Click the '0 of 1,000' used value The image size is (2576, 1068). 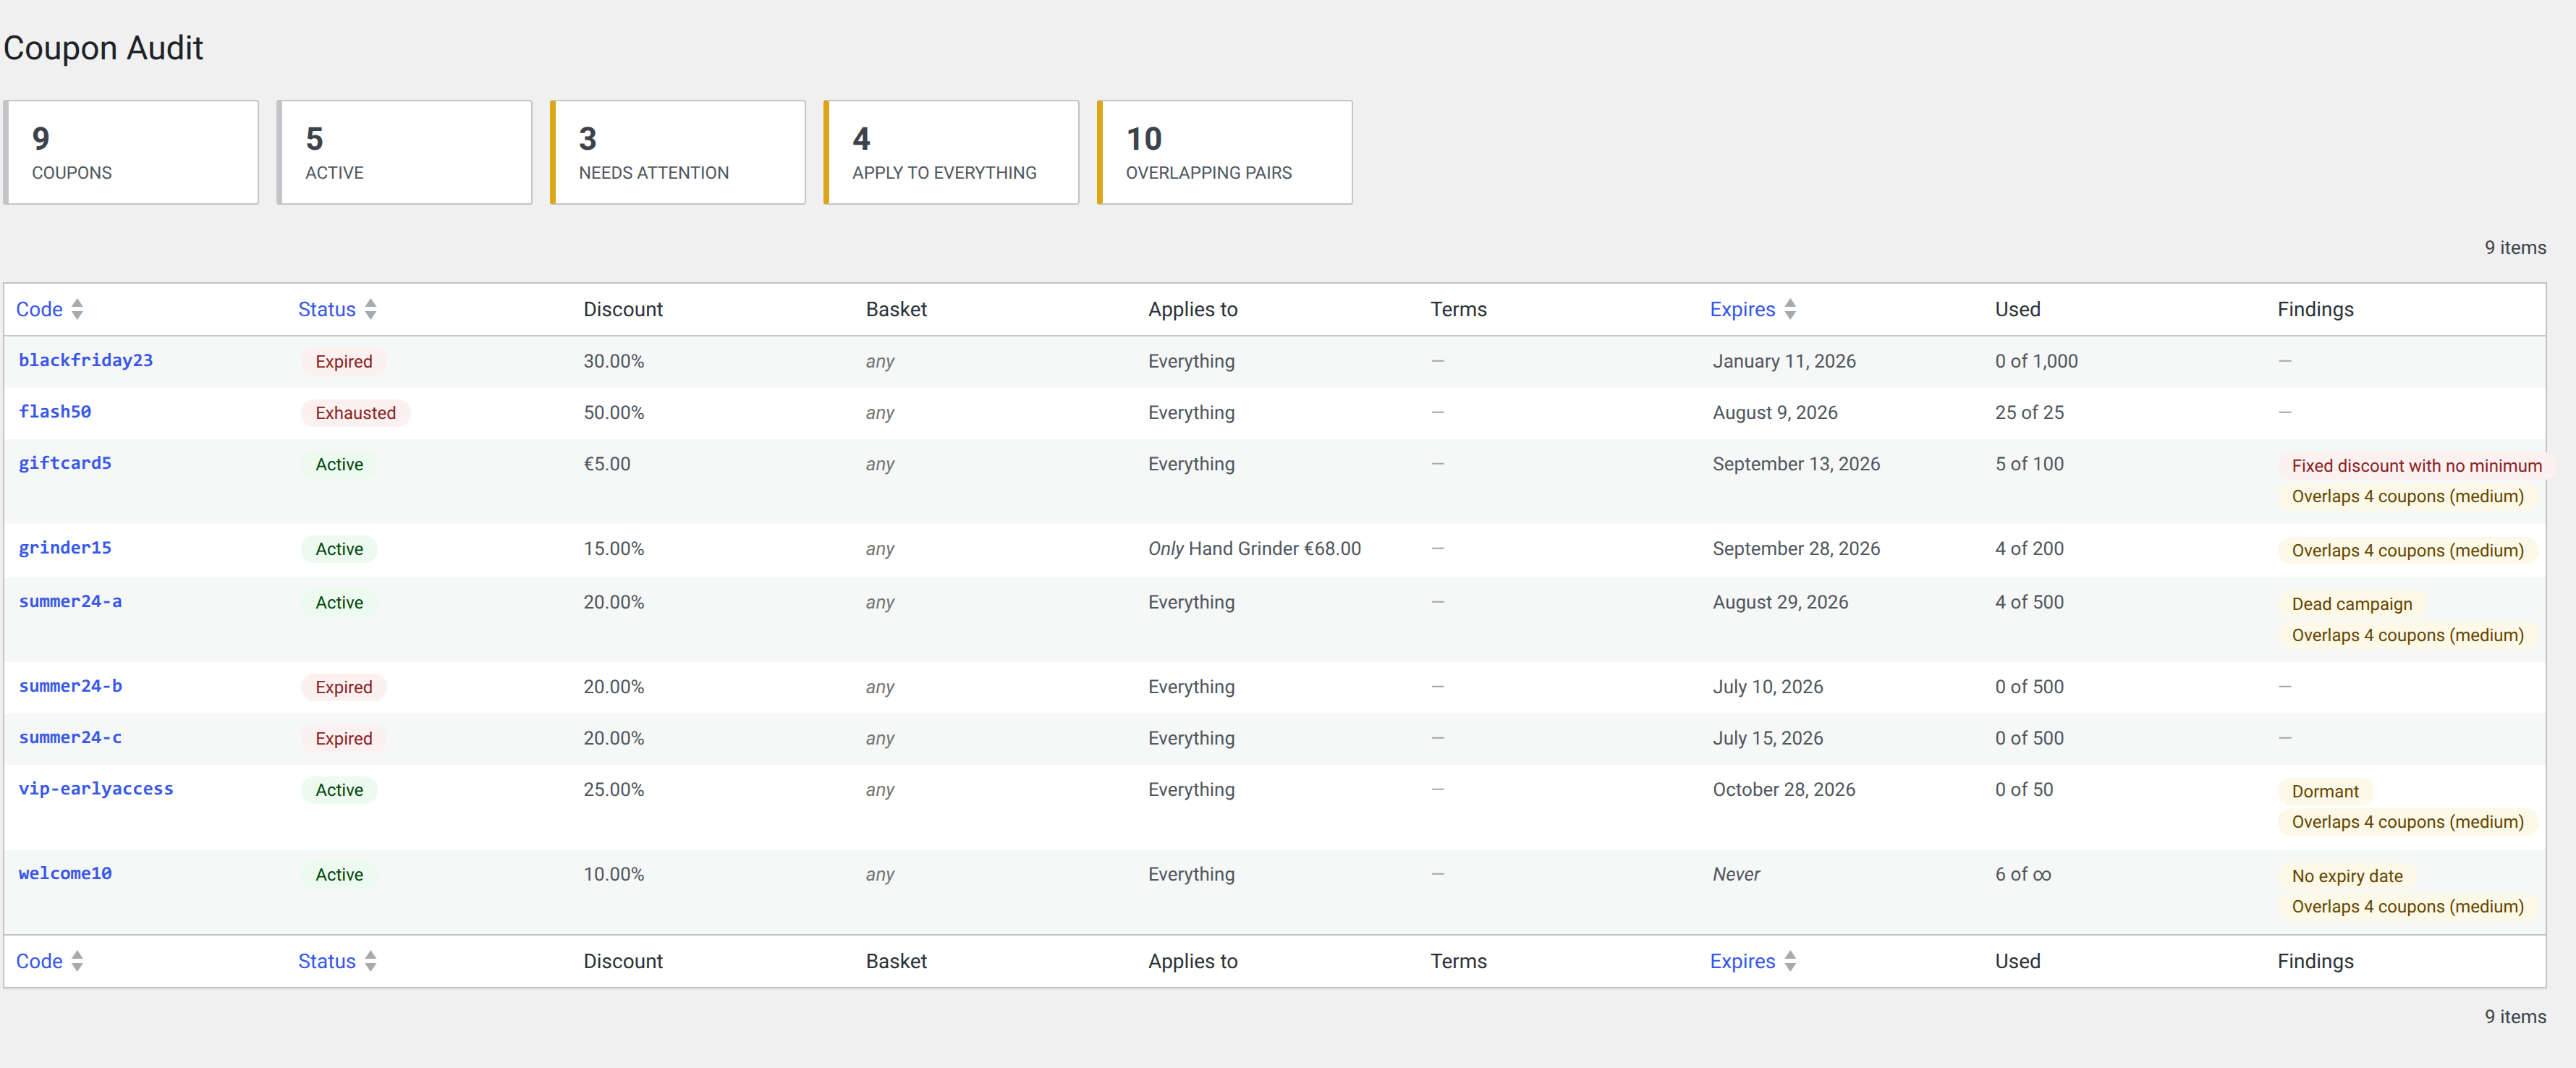pos(2036,362)
